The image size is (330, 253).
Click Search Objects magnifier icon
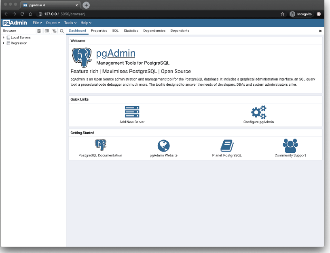(62, 31)
